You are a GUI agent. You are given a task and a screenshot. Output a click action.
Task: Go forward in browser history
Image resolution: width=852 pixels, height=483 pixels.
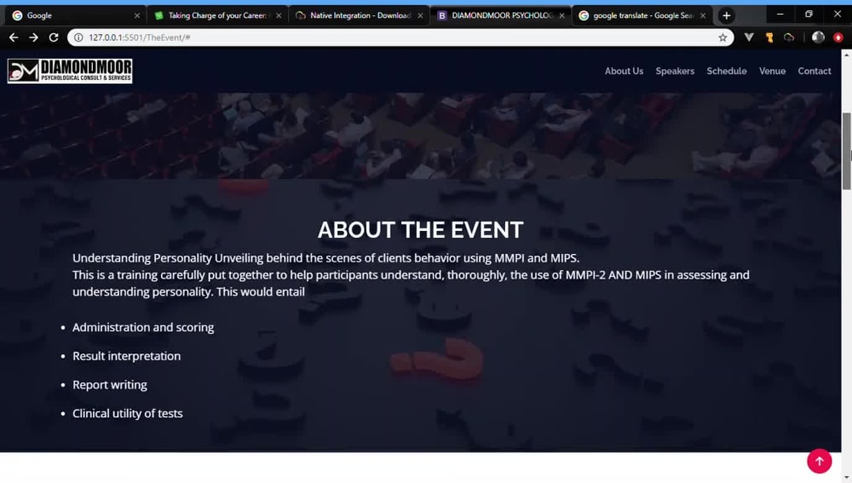point(34,37)
